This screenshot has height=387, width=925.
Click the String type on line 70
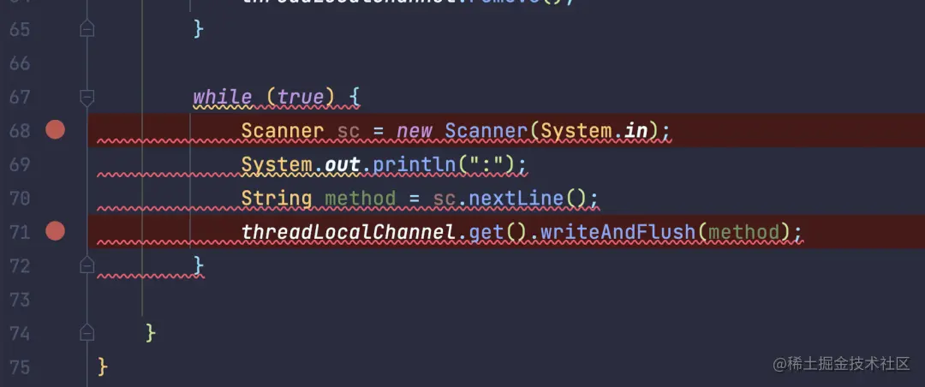(x=277, y=199)
